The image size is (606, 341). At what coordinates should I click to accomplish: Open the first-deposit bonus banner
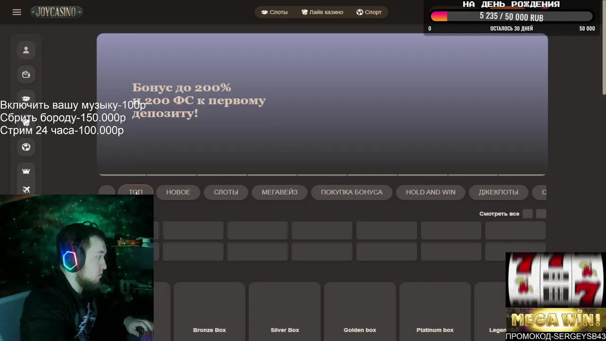pyautogui.click(x=322, y=104)
